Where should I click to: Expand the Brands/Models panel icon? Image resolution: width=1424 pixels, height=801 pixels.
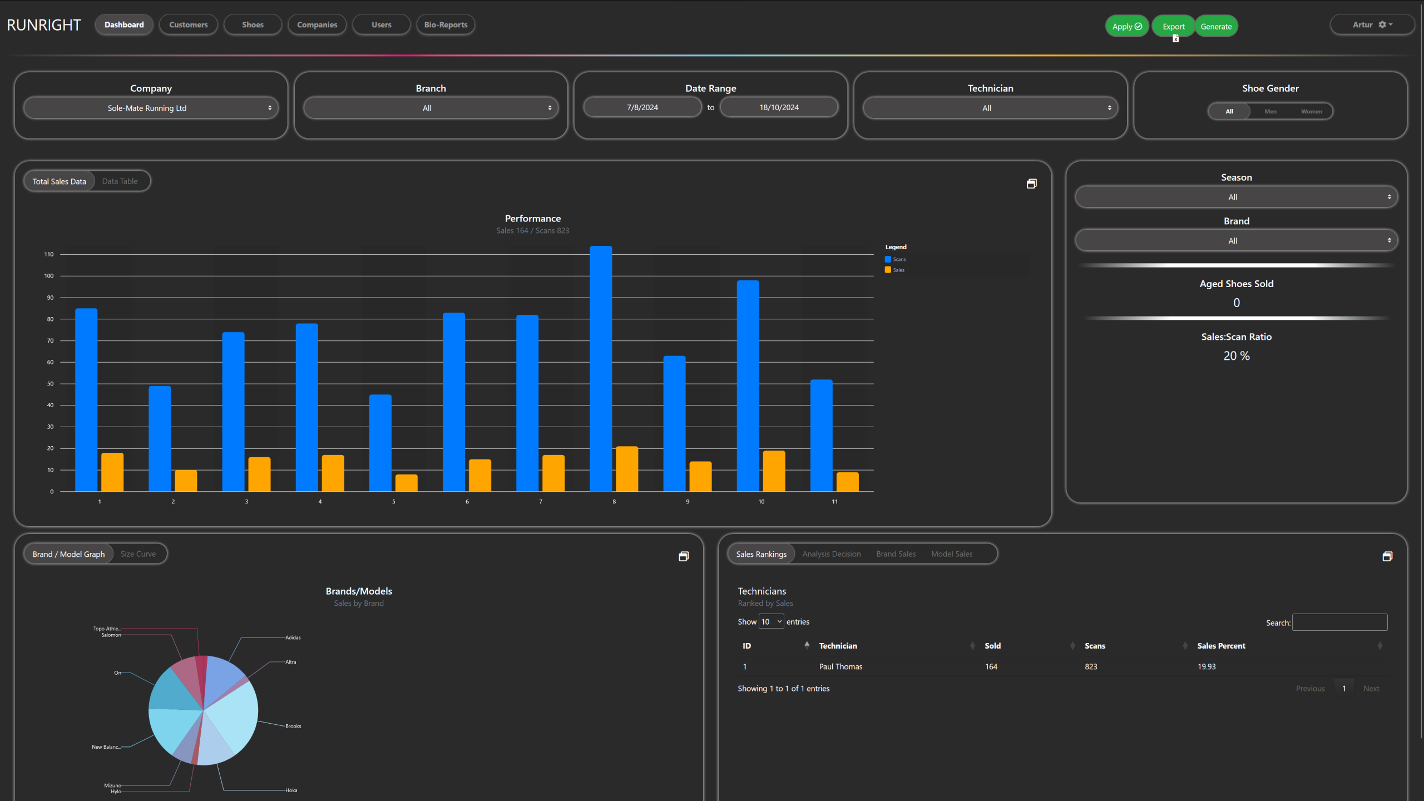tap(684, 556)
